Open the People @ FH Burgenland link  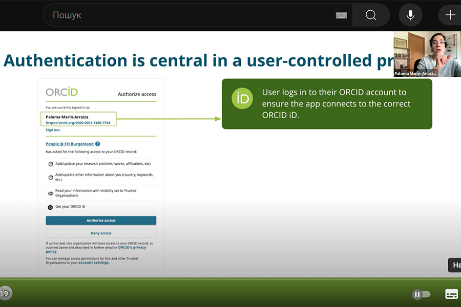pyautogui.click(x=69, y=144)
